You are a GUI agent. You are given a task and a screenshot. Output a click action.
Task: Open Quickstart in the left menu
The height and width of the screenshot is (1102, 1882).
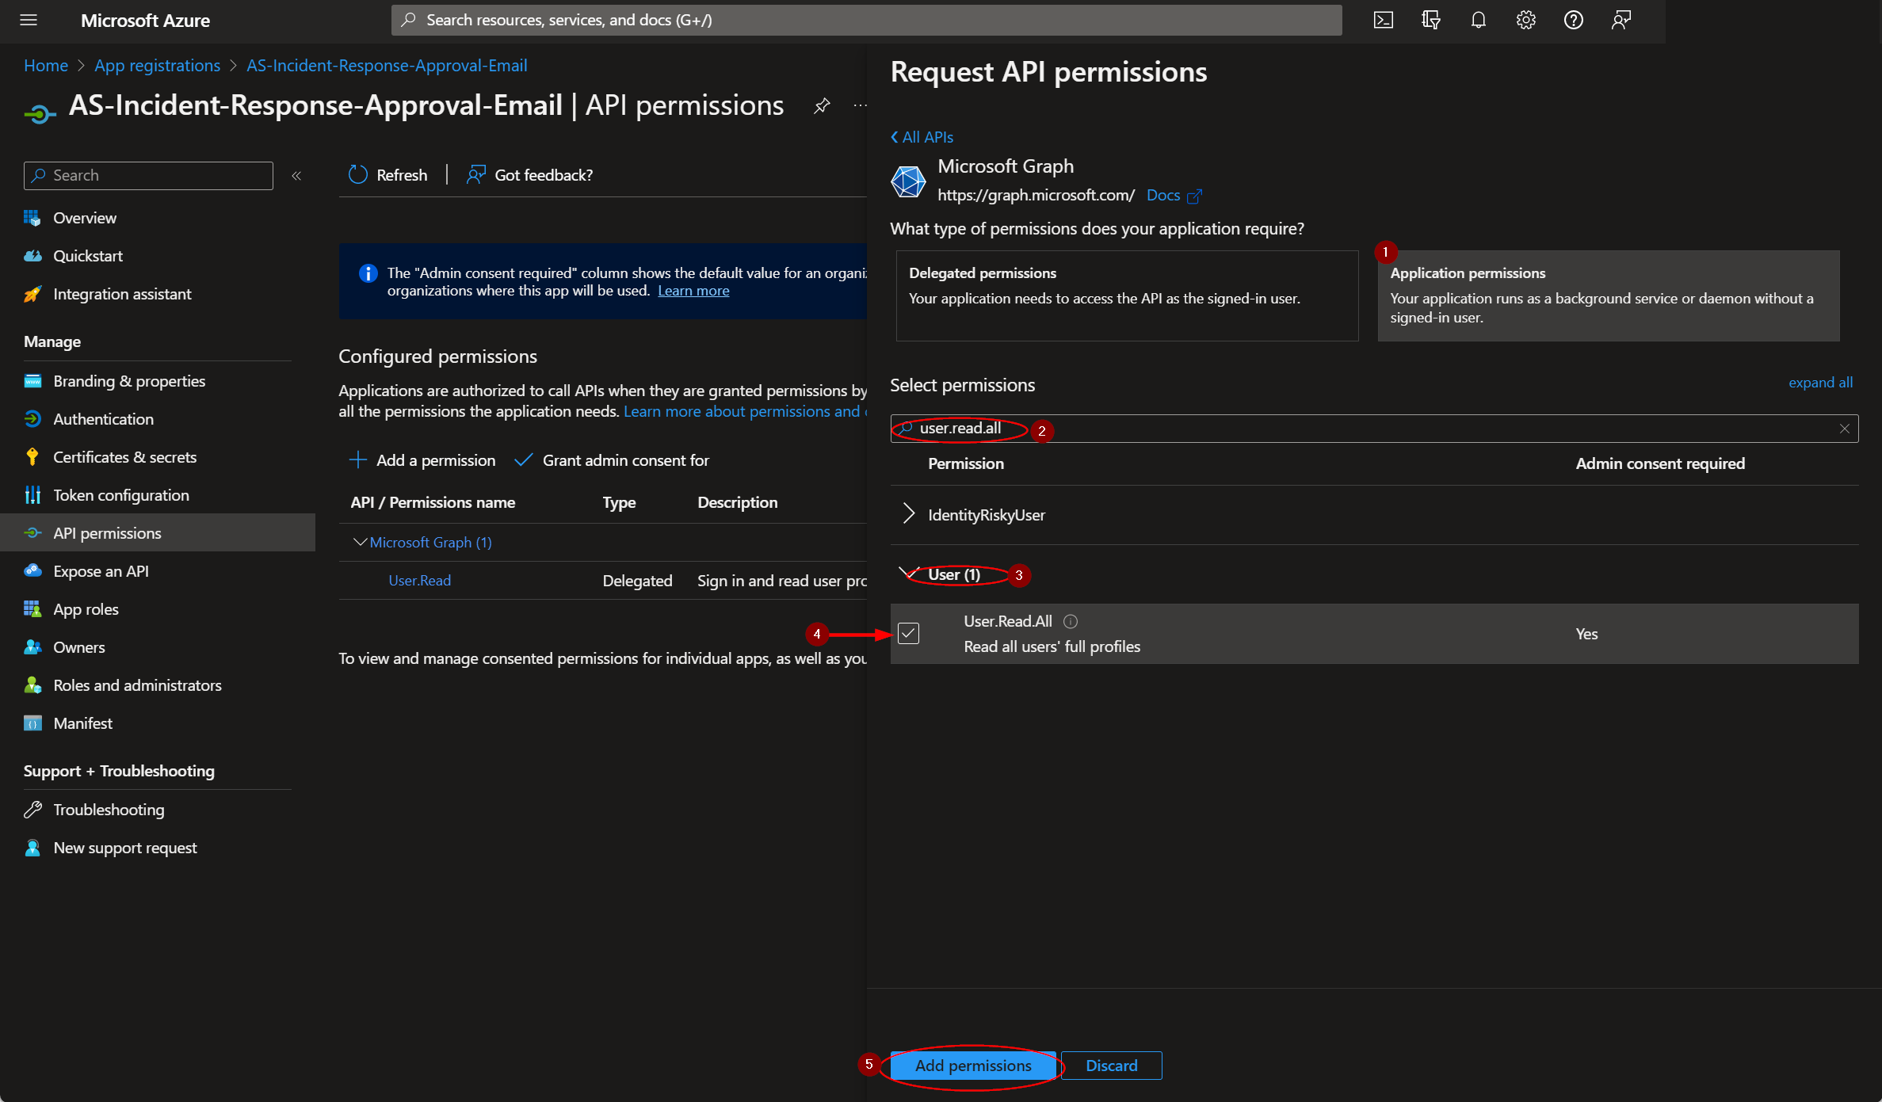87,256
